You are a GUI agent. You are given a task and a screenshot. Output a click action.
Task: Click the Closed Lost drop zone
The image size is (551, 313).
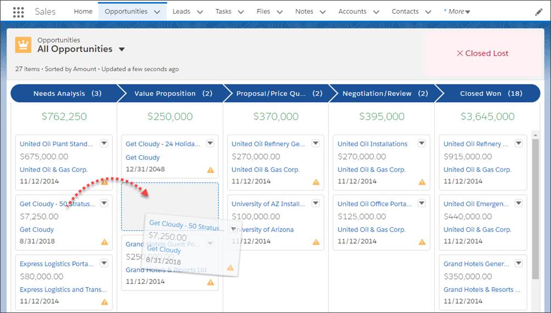482,53
